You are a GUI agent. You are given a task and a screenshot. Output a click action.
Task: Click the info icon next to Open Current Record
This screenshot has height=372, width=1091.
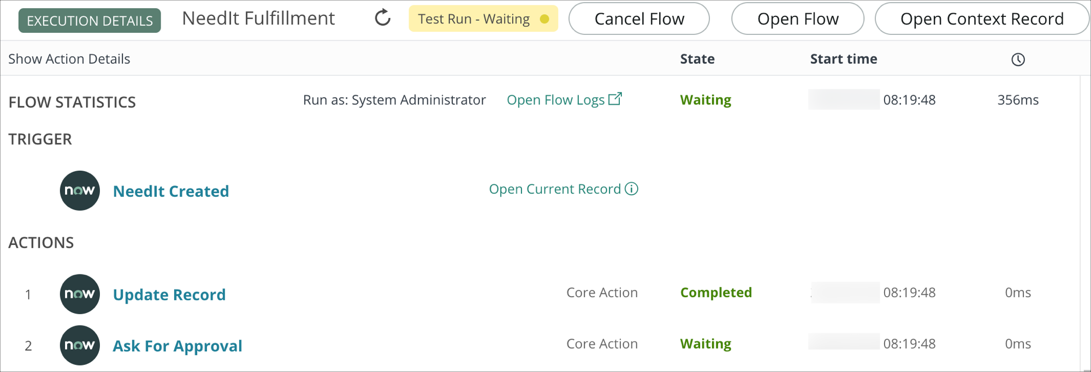631,189
